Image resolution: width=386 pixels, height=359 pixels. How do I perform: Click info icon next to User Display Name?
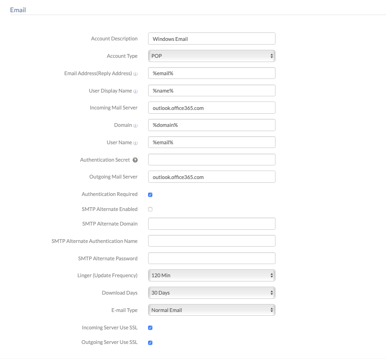click(135, 91)
